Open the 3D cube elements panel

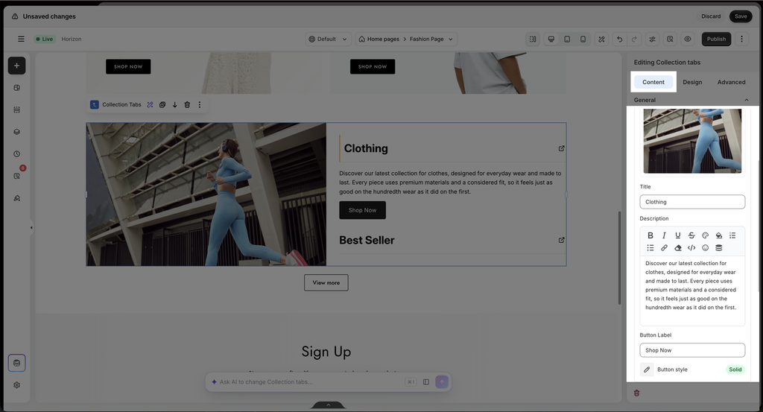(16, 132)
